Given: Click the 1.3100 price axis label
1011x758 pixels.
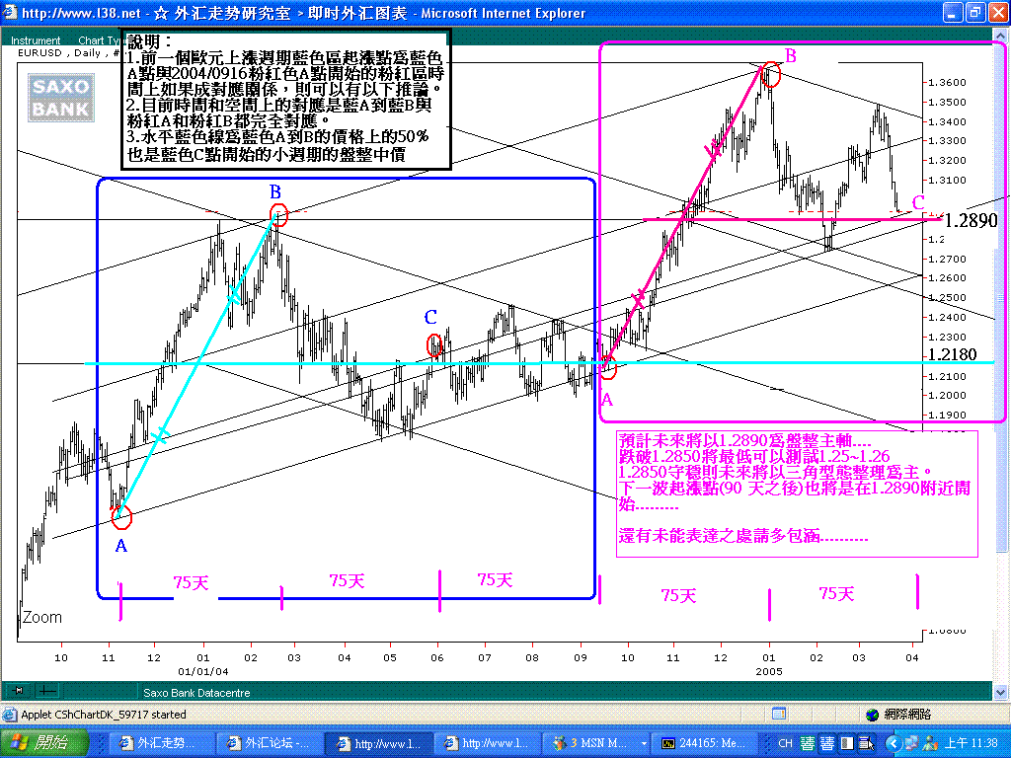Looking at the screenshot, I should (x=947, y=180).
